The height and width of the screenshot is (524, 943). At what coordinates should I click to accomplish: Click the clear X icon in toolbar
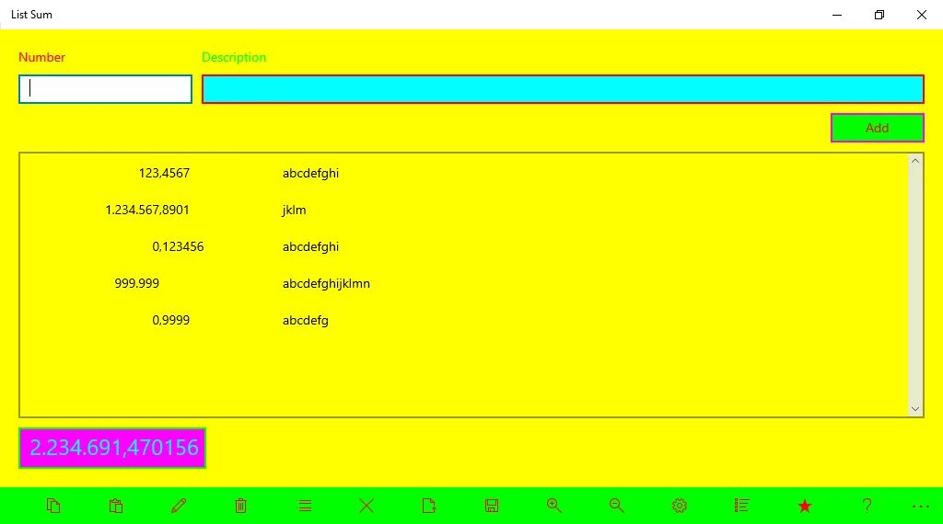coord(367,506)
